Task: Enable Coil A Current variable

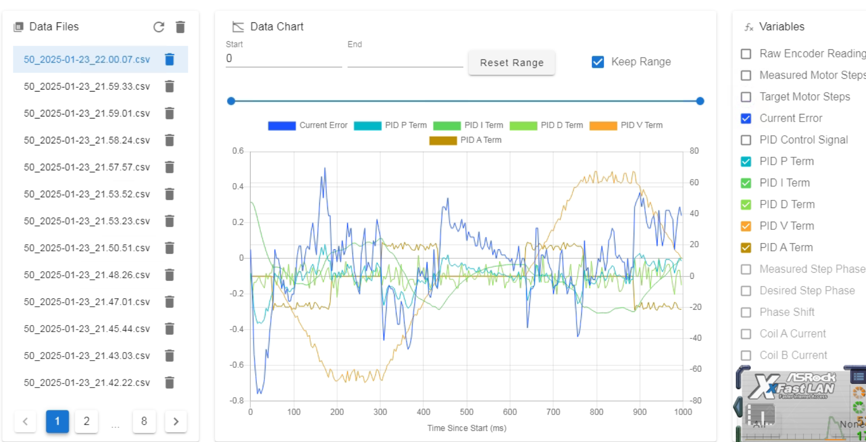Action: click(x=746, y=334)
